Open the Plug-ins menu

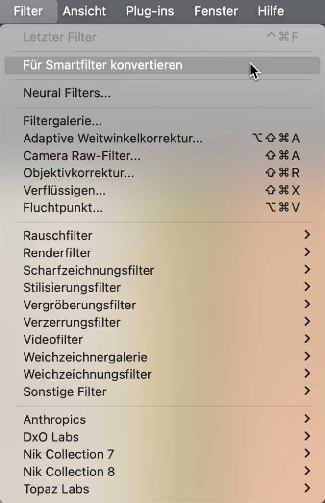(x=150, y=11)
